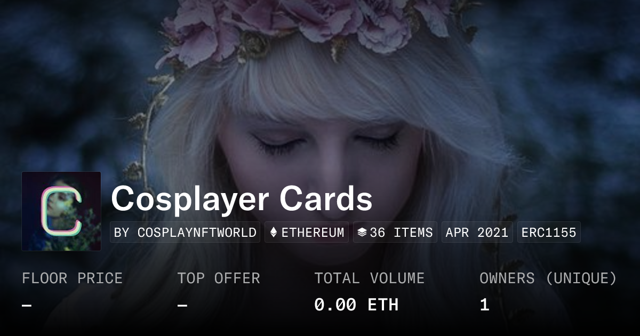640x336 pixels.
Task: Click the Cosplayer Cards collection title
Action: tap(242, 199)
